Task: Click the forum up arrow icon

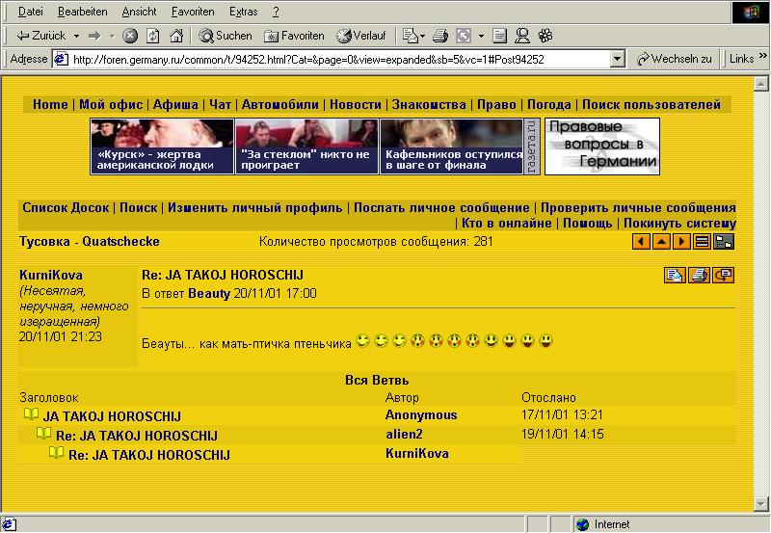Action: pos(662,242)
